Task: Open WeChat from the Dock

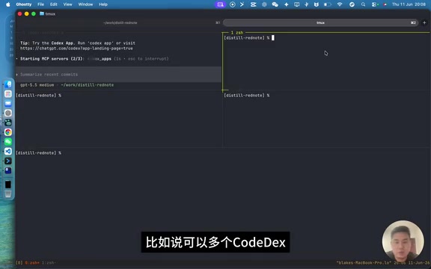Action: 8,142
